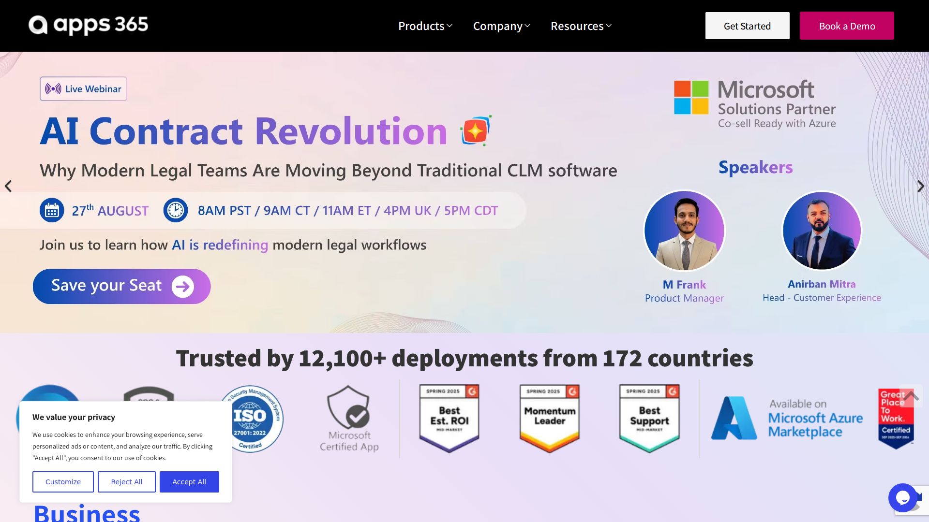Viewport: 929px width, 522px height.
Task: Click the G2 Best Support badge
Action: coord(649,419)
